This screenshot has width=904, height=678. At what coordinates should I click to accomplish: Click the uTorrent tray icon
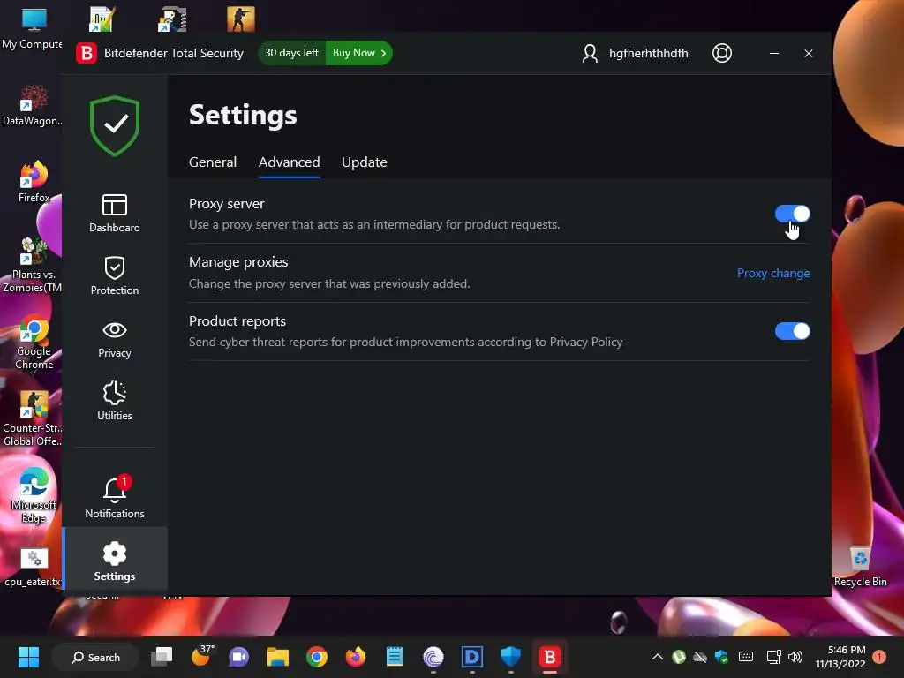pyautogui.click(x=679, y=657)
